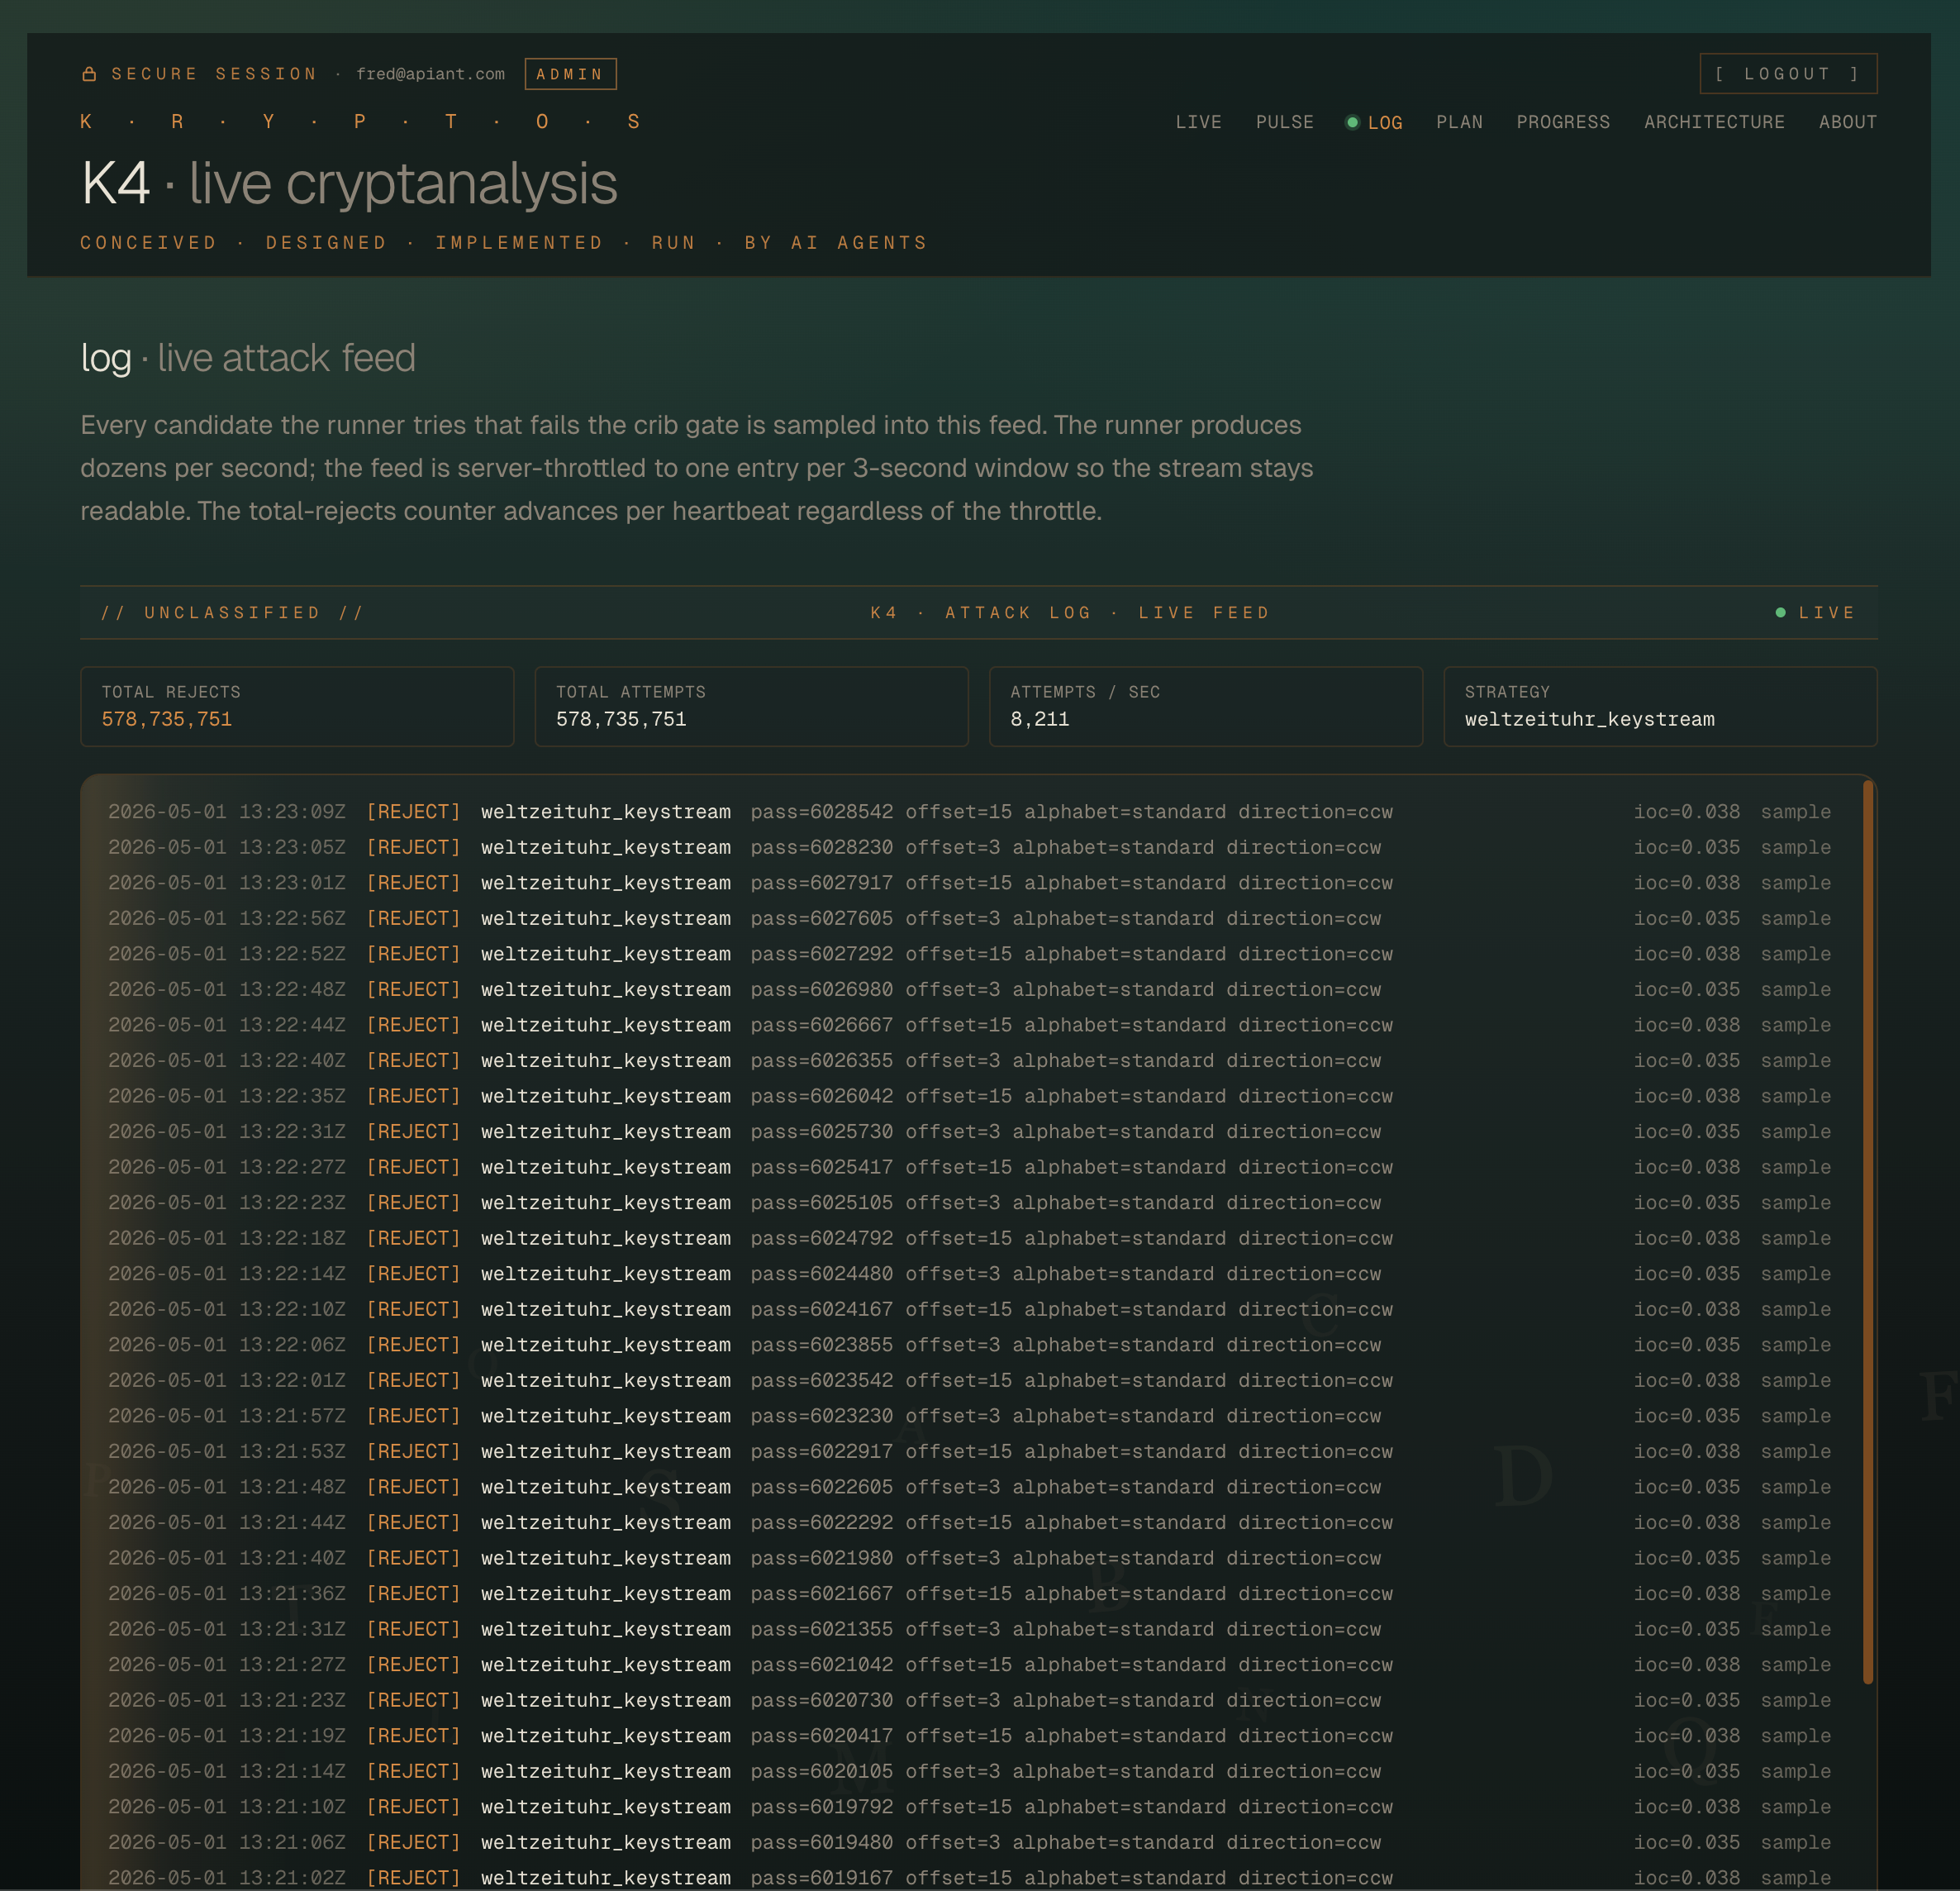Click the K4 live cryptanalysis title
1960x1891 pixels.
click(x=349, y=183)
